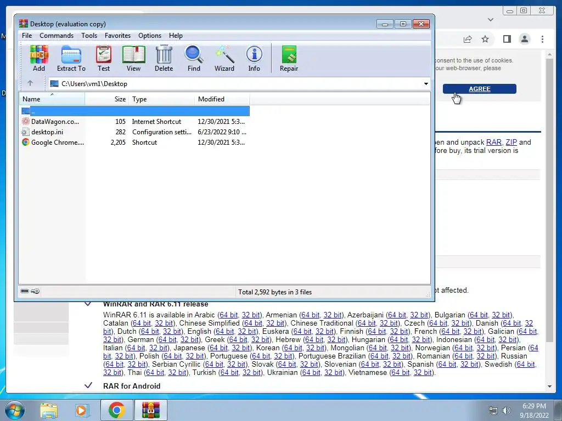Click the Repair archive icon
This screenshot has height=421, width=562.
pyautogui.click(x=289, y=59)
